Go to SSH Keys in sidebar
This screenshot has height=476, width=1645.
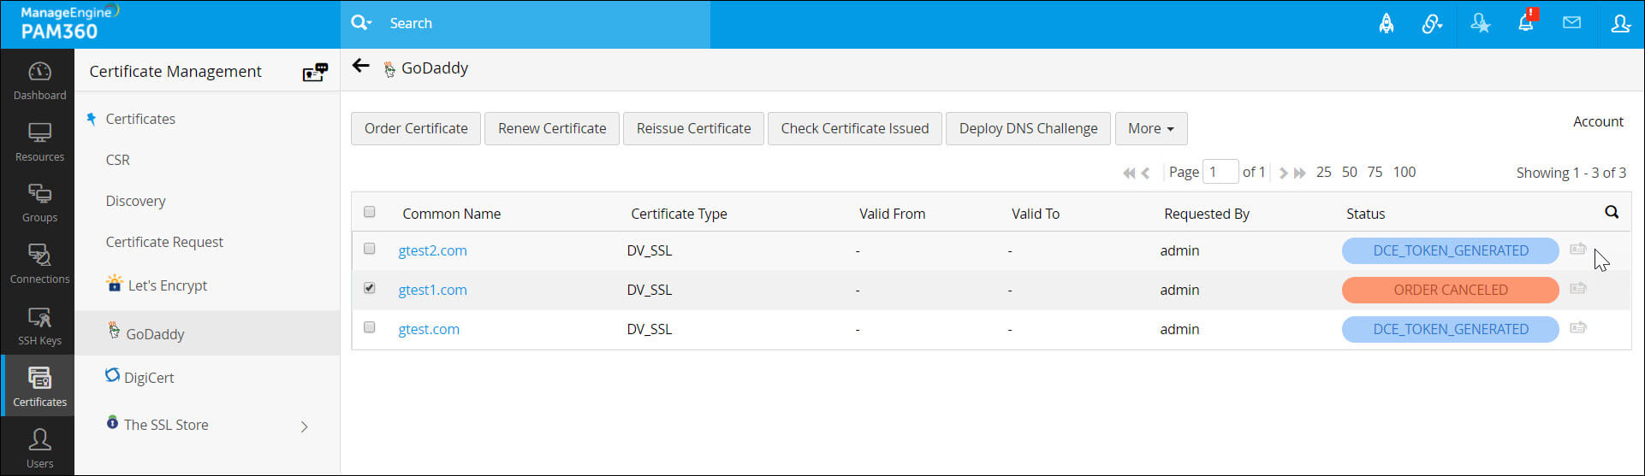click(x=39, y=326)
